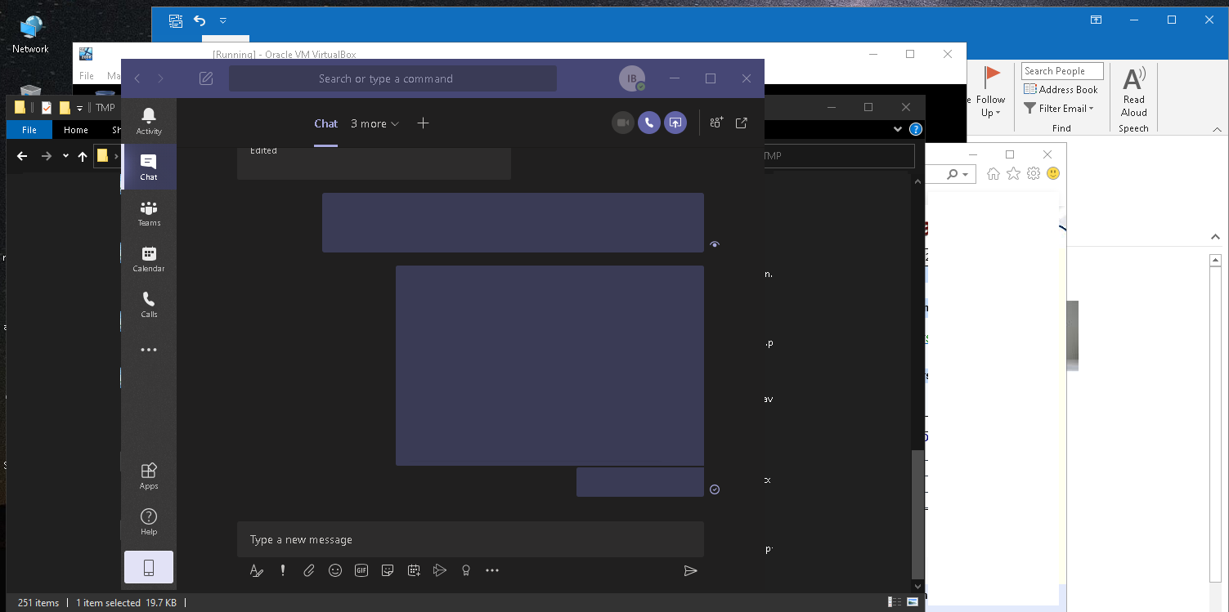Expand the 3 more tabs dropdown

pyautogui.click(x=375, y=123)
